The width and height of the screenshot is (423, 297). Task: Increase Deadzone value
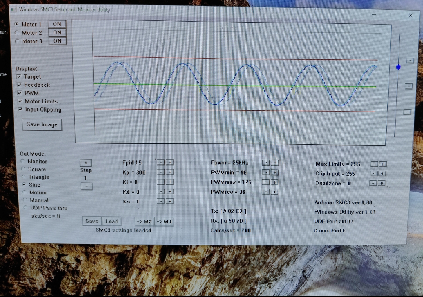coord(381,183)
